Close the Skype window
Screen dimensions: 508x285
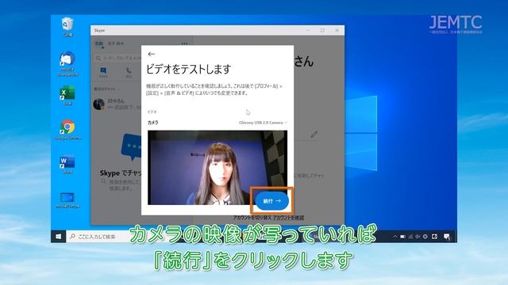pyautogui.click(x=337, y=30)
